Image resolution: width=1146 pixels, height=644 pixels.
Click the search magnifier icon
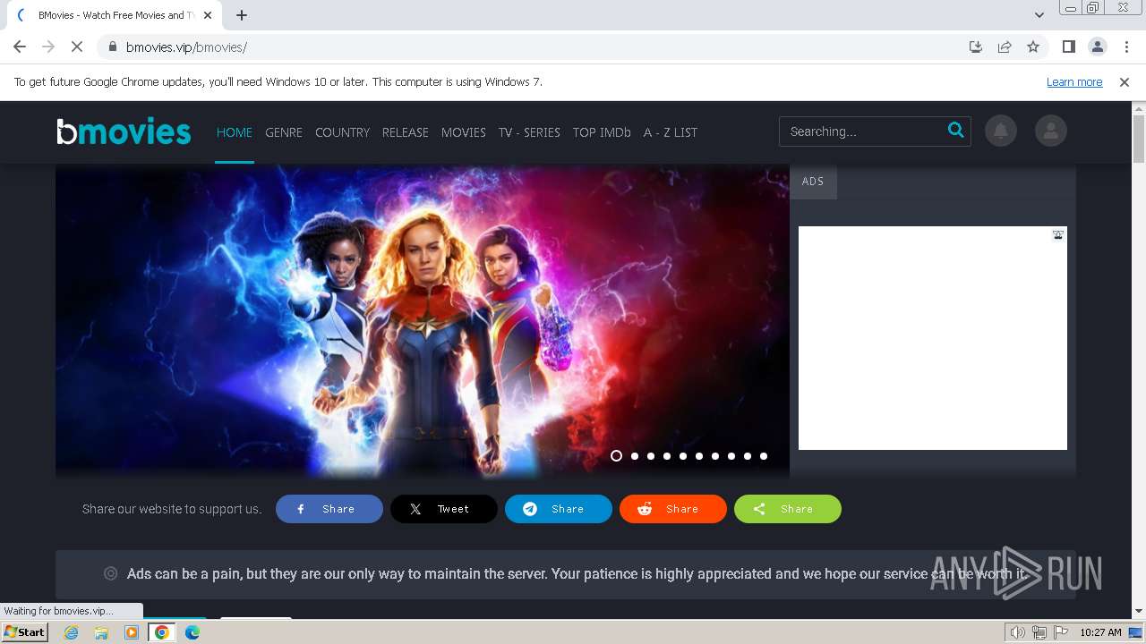(x=955, y=131)
